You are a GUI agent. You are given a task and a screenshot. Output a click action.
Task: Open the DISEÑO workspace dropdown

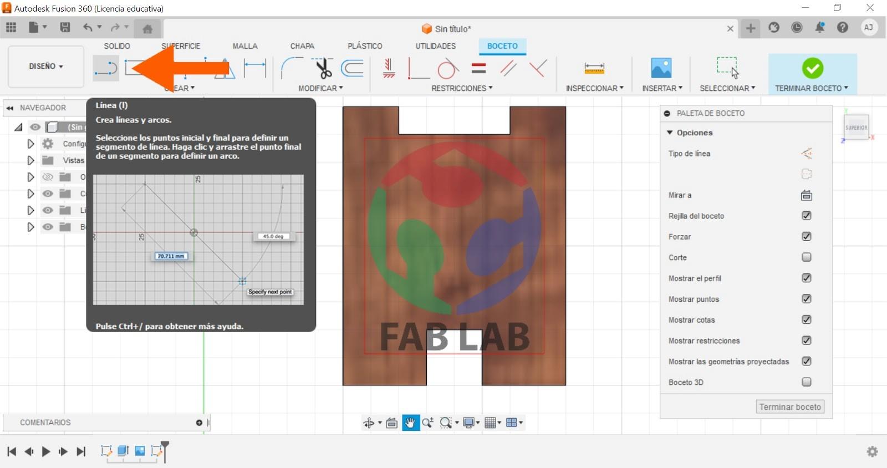click(46, 66)
